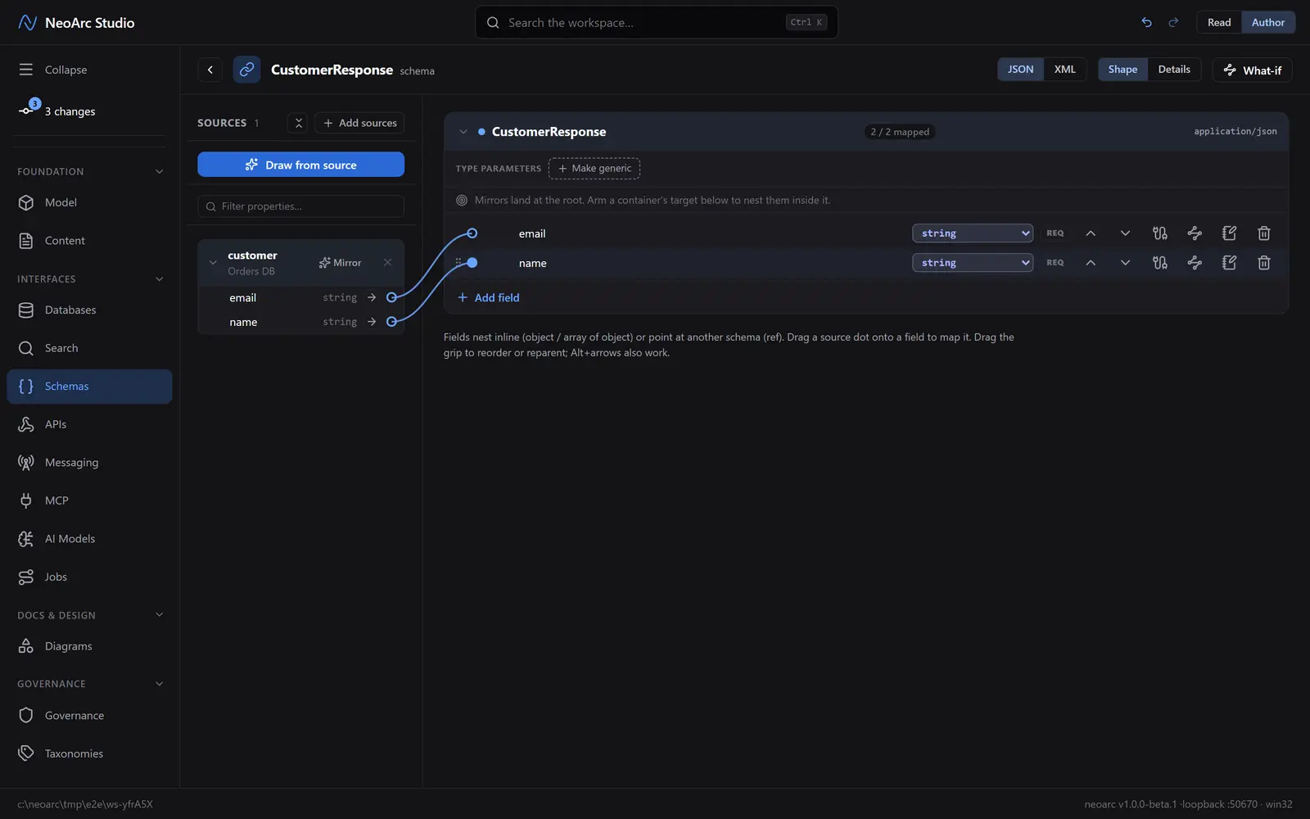Screen dimensions: 1310x819
Task: Open APIs in the sidebar
Action: [90, 424]
